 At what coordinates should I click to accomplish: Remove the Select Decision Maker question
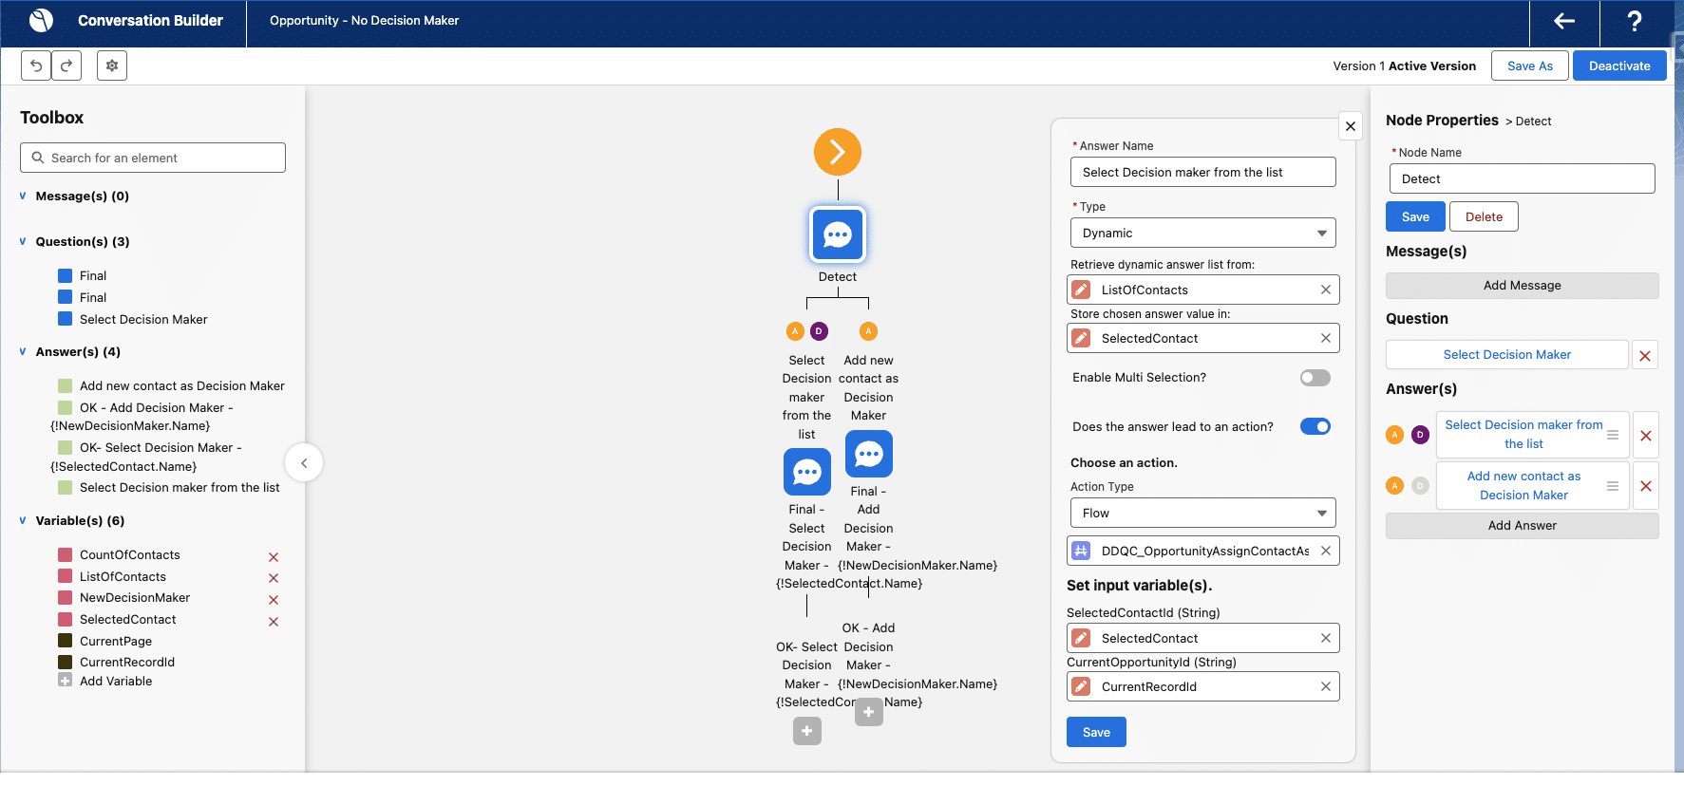click(x=1645, y=355)
